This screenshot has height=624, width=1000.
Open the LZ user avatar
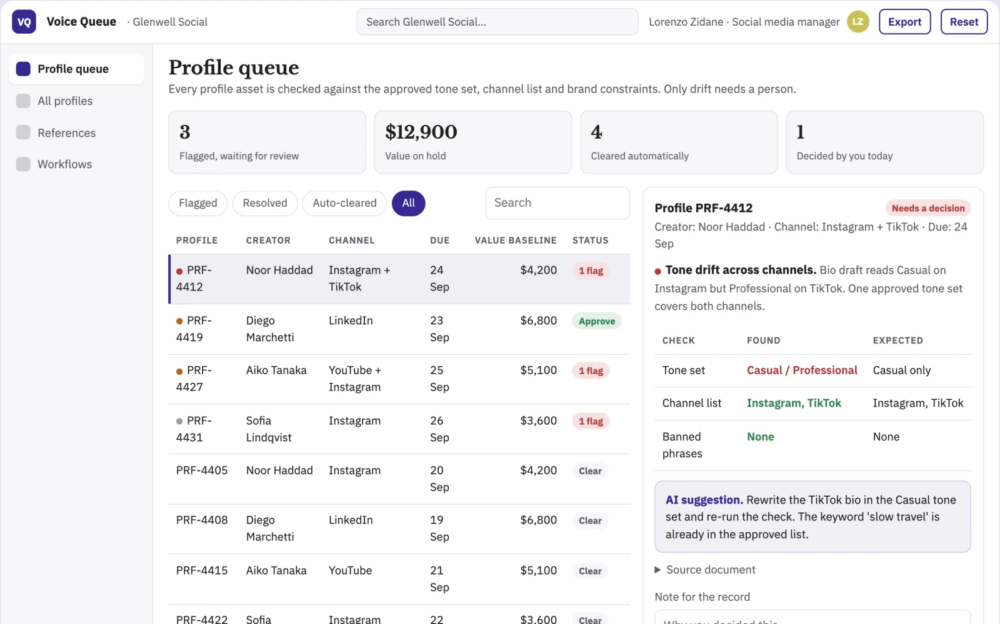tap(857, 22)
